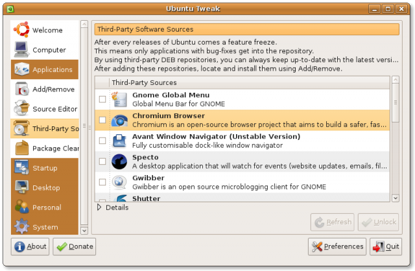Viewport: 415px width, 271px height.
Task: Select 'Global Menu Bar for GNOME' description
Action: click(178, 104)
